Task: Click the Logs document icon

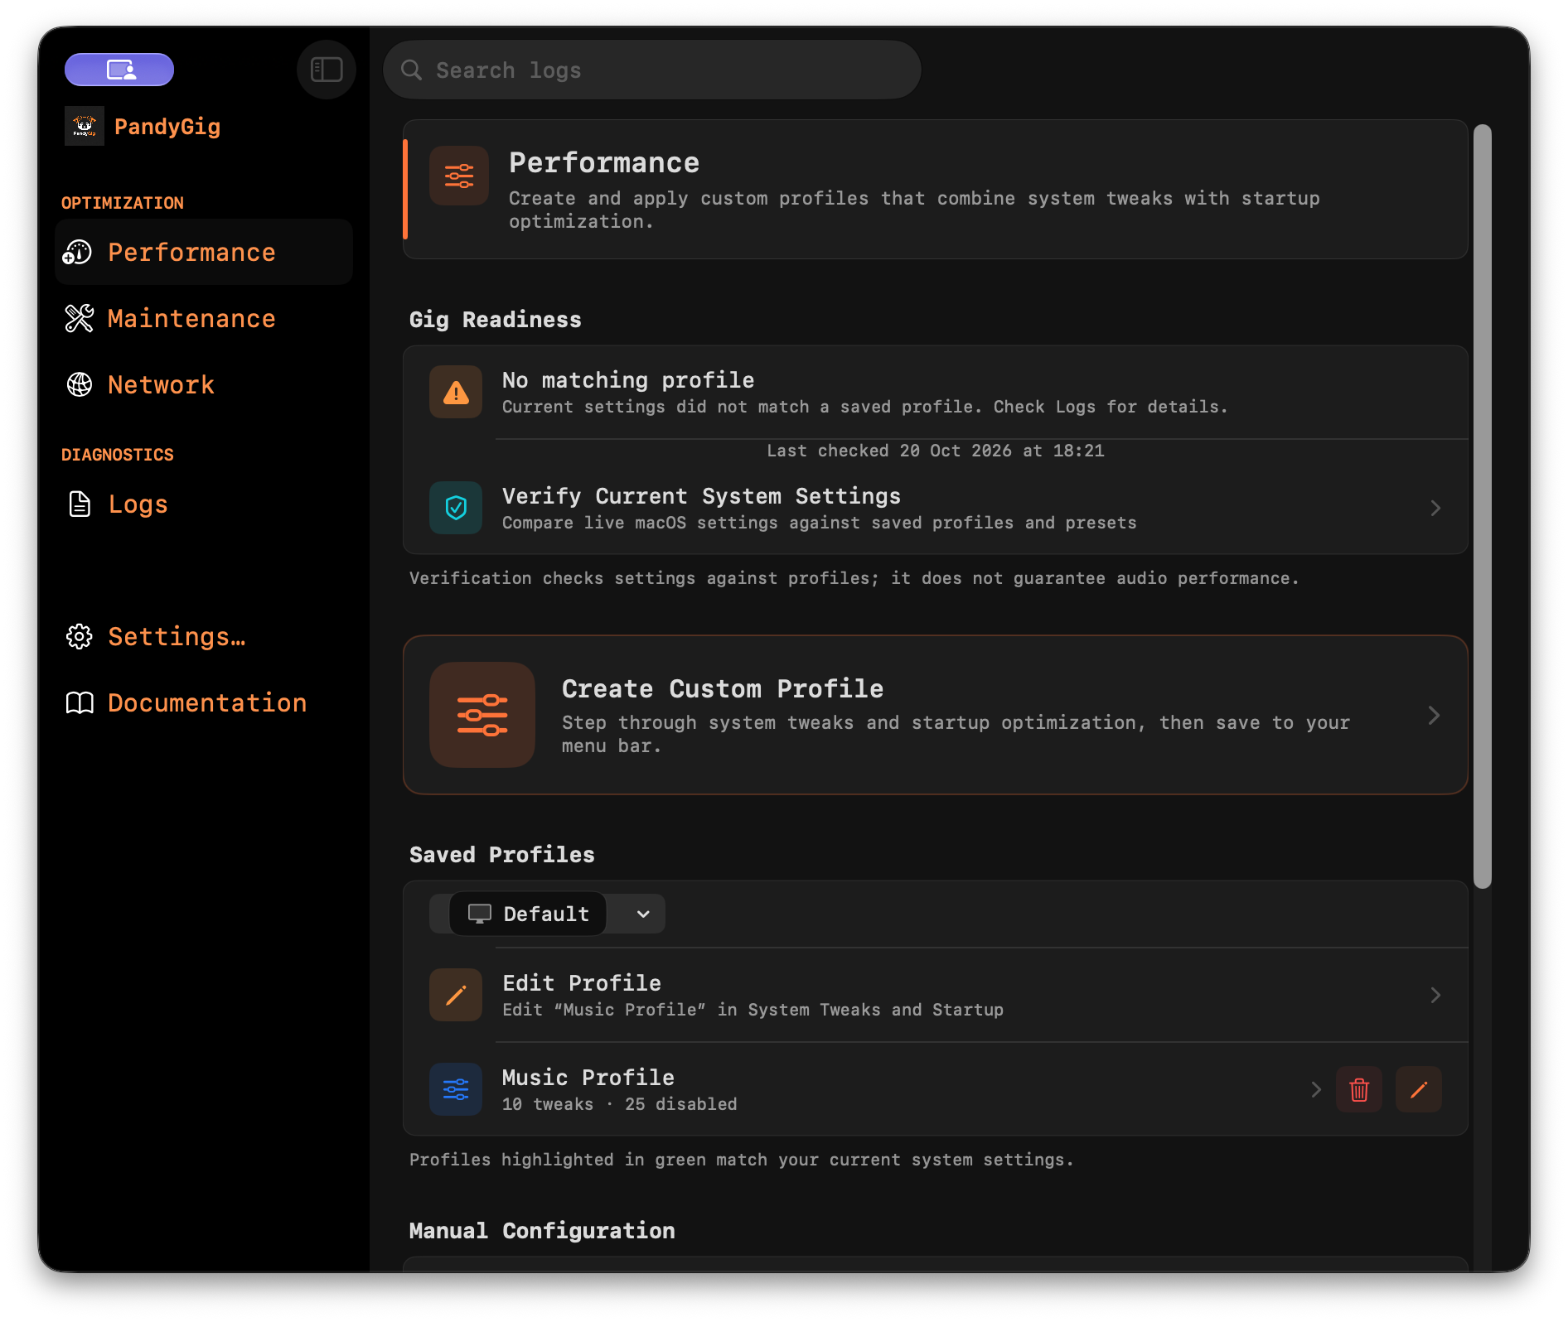Action: click(80, 504)
